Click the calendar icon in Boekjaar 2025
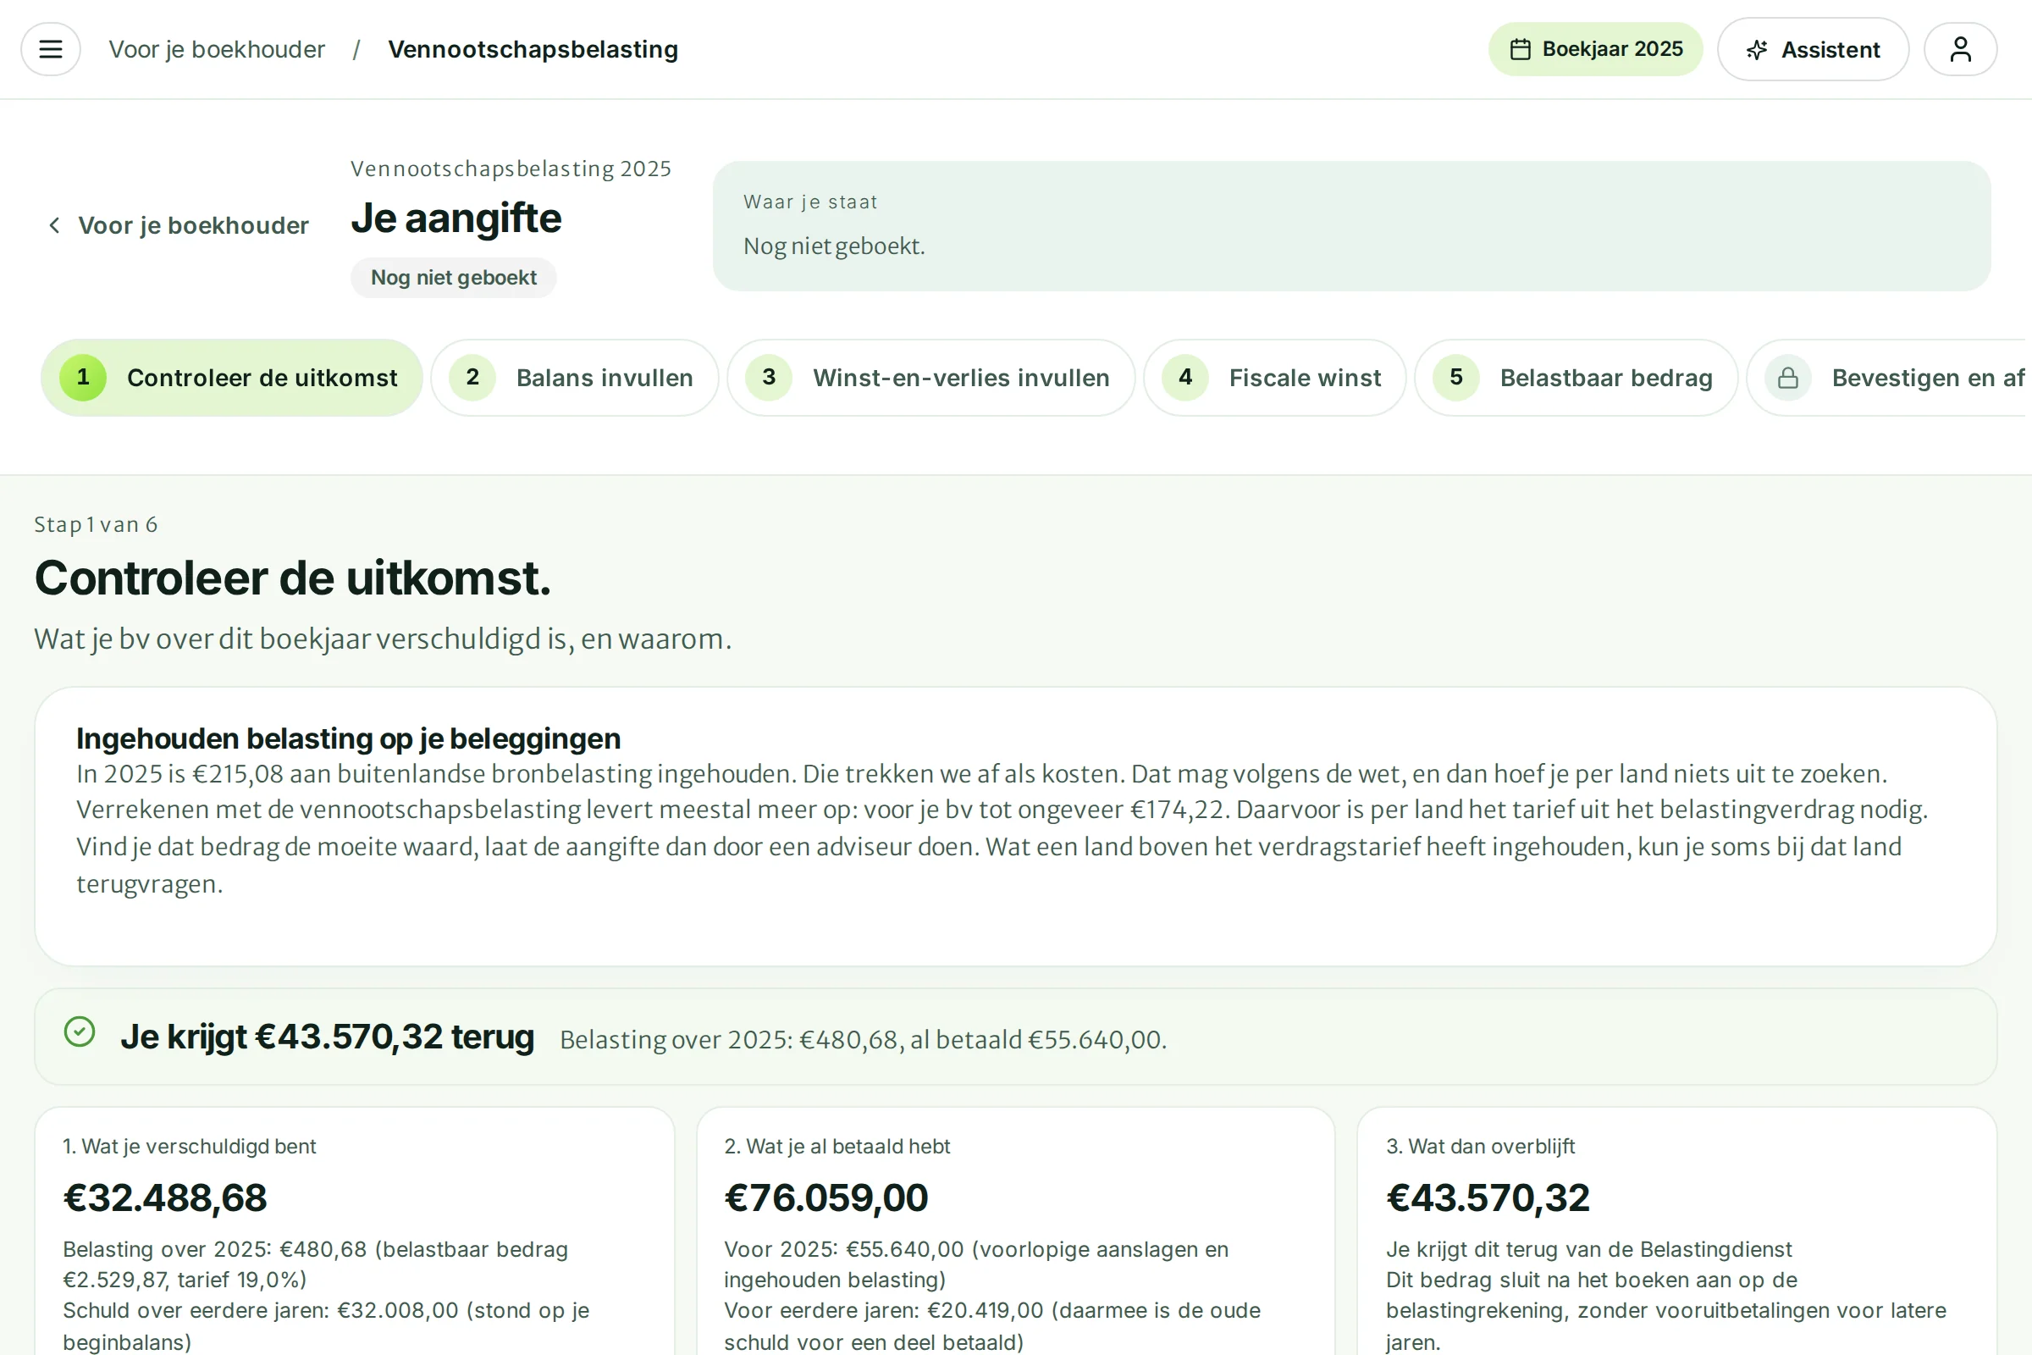Image resolution: width=2032 pixels, height=1355 pixels. 1521,49
